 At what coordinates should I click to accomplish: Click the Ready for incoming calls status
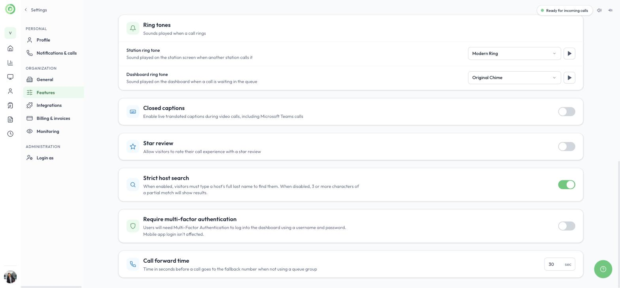565,10
